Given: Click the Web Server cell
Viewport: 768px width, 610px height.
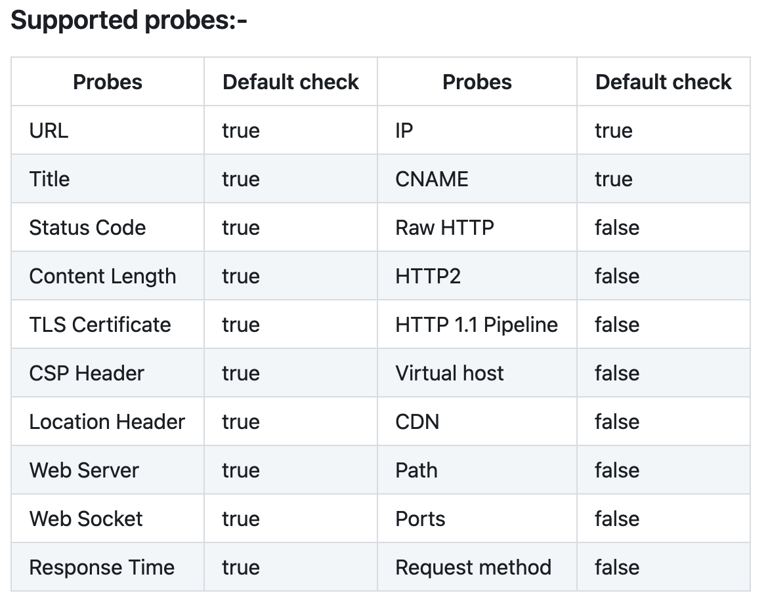Looking at the screenshot, I should click(x=108, y=470).
